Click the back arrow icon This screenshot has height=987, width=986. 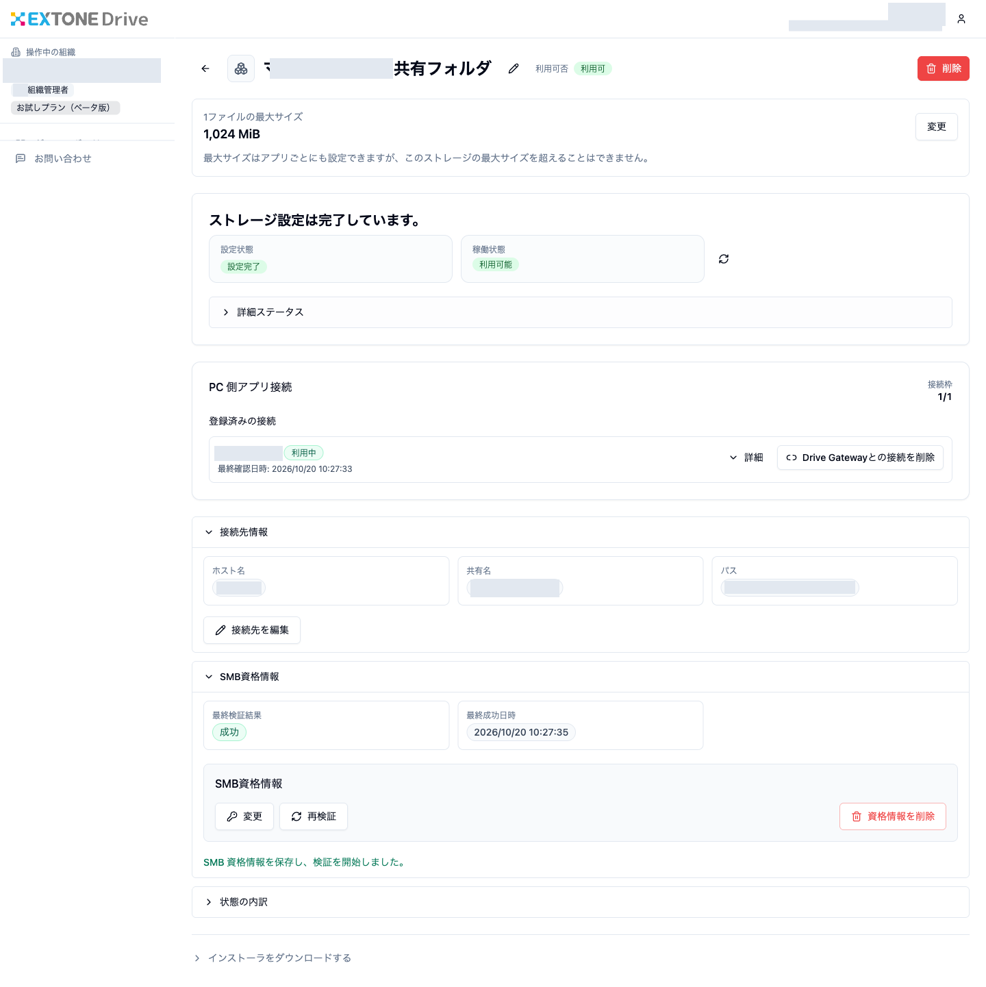tap(205, 68)
